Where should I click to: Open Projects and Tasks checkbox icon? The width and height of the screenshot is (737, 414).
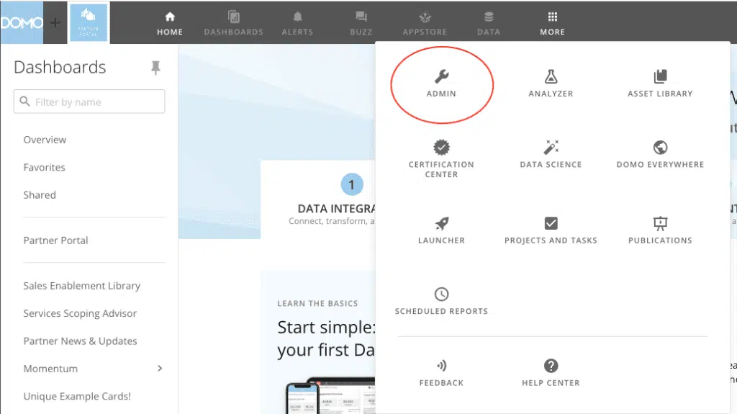click(551, 223)
